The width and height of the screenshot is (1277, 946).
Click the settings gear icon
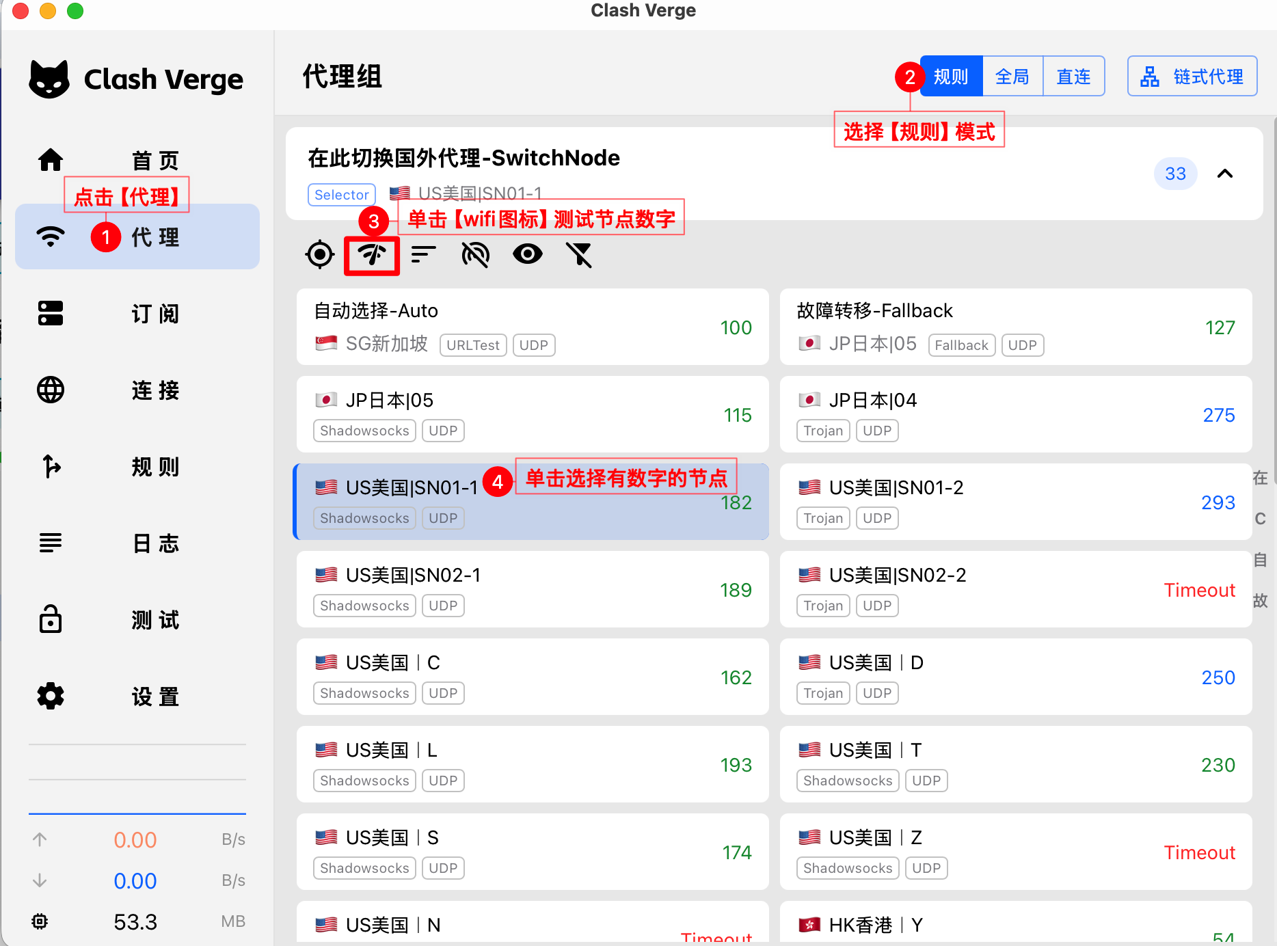[x=51, y=697]
